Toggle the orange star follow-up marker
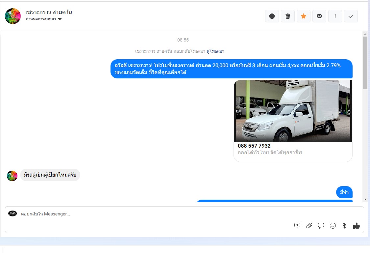The height and width of the screenshot is (253, 370). pyautogui.click(x=304, y=16)
